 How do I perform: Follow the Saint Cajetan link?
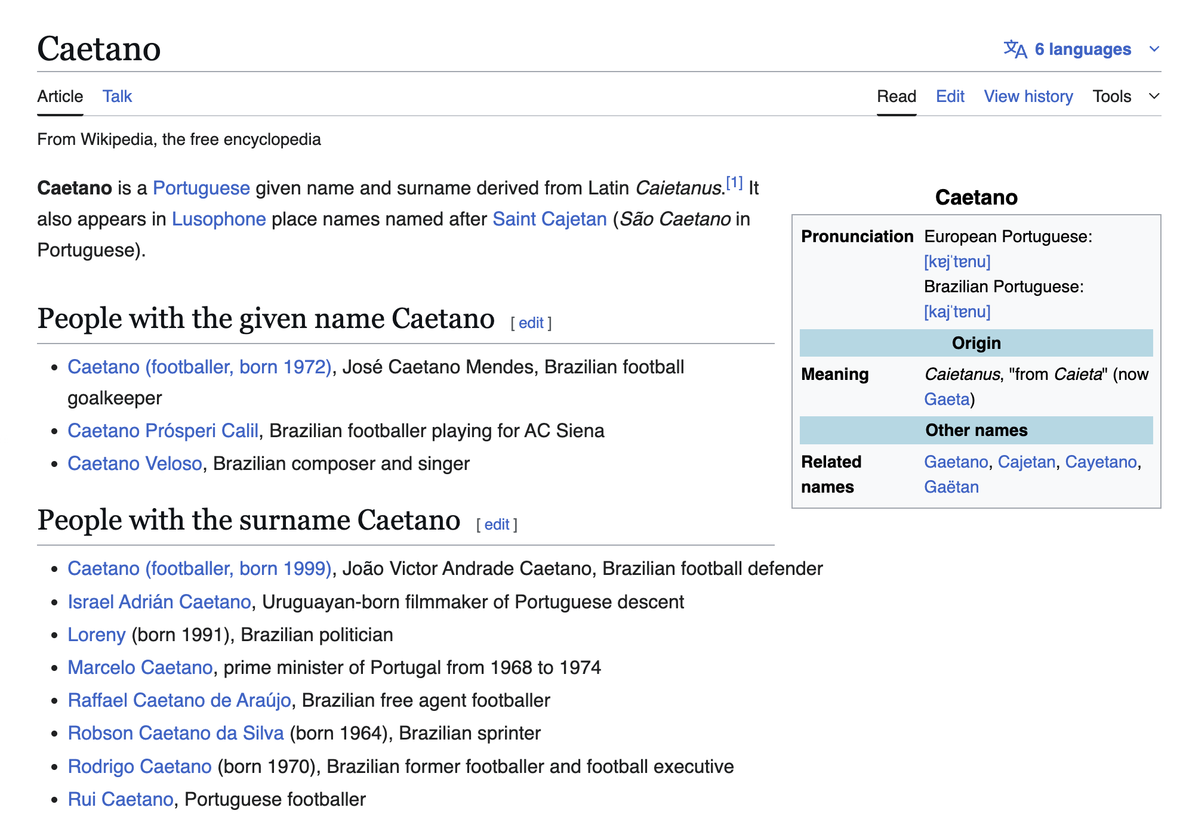(x=549, y=219)
